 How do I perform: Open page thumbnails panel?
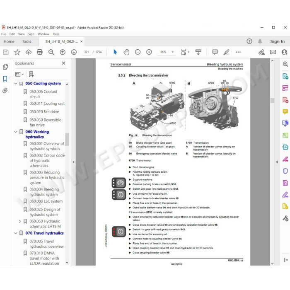coord(5,67)
